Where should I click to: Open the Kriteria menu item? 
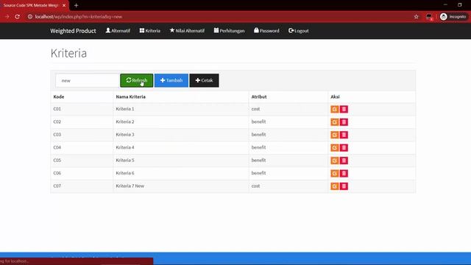point(150,31)
